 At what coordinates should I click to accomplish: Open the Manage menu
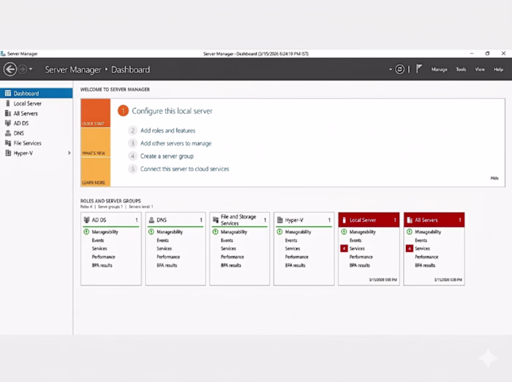(439, 69)
